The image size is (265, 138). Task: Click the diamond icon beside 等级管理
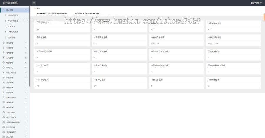pos(4,53)
